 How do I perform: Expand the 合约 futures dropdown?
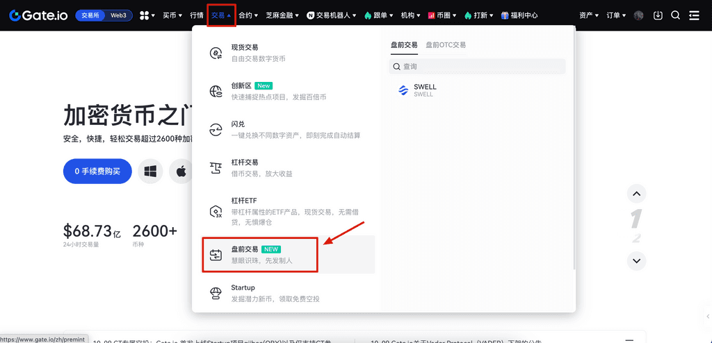pyautogui.click(x=248, y=15)
